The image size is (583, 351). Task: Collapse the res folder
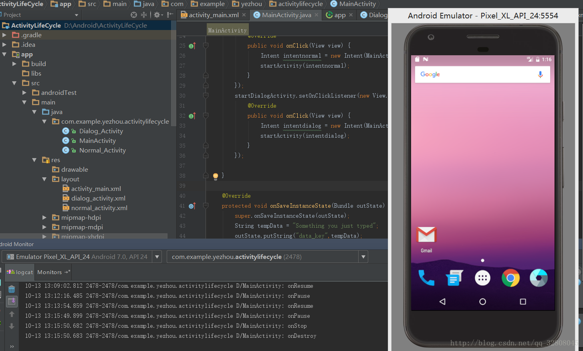pyautogui.click(x=34, y=160)
